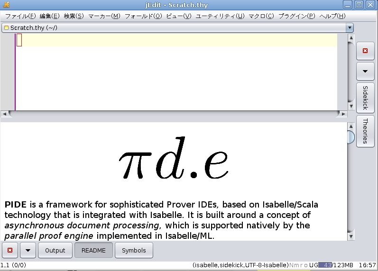This screenshot has width=378, height=271.
Task: Click in the first line of the text editor
Action: tap(176, 40)
